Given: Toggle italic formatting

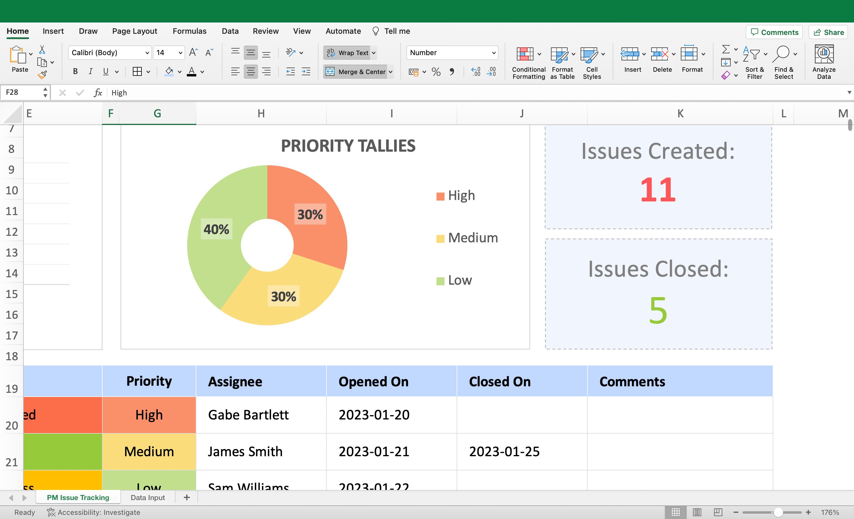Looking at the screenshot, I should (x=90, y=71).
